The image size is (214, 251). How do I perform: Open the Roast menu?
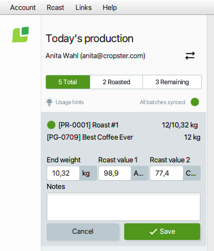[55, 8]
